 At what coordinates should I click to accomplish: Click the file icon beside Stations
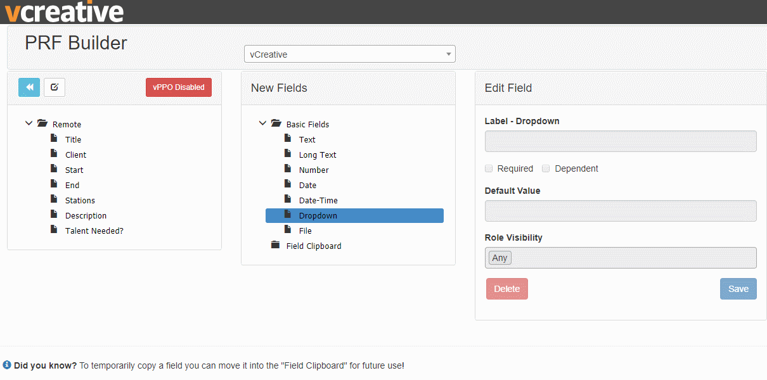click(54, 199)
